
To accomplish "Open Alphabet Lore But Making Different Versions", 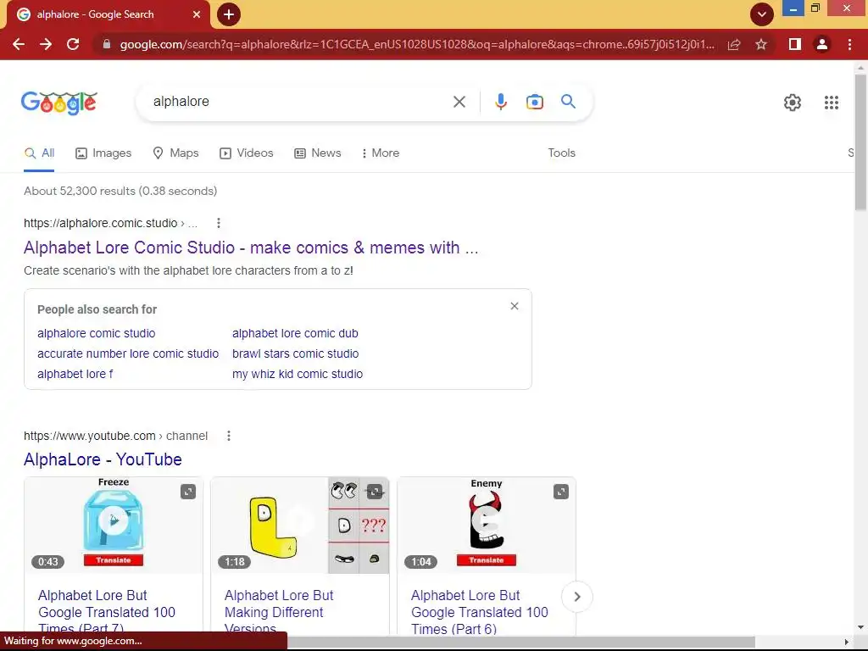I will 278,612.
